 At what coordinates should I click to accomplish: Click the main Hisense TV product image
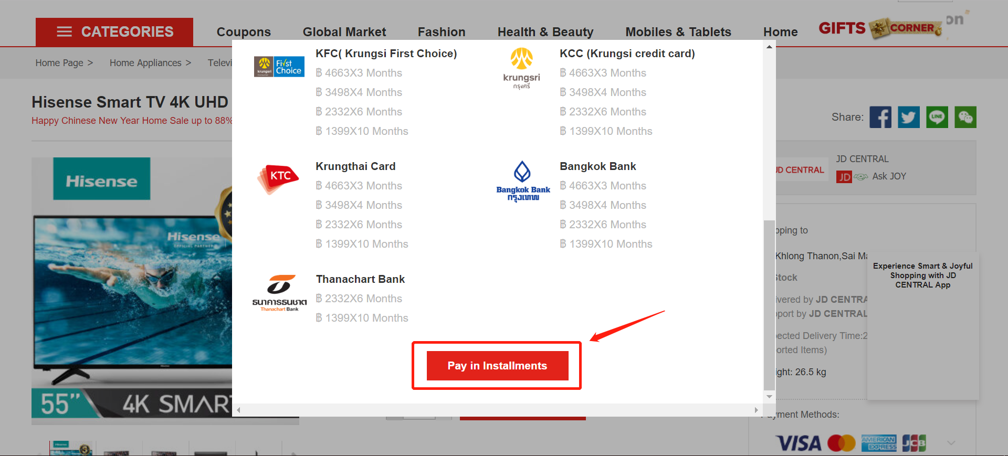tap(132, 291)
